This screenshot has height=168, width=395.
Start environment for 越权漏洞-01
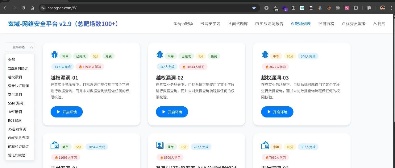(67, 112)
